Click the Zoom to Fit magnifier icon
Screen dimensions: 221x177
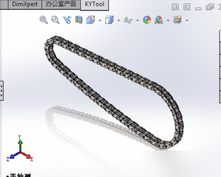pyautogui.click(x=44, y=19)
